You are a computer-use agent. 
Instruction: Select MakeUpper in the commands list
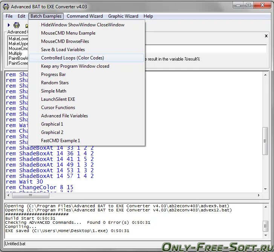click(x=18, y=44)
